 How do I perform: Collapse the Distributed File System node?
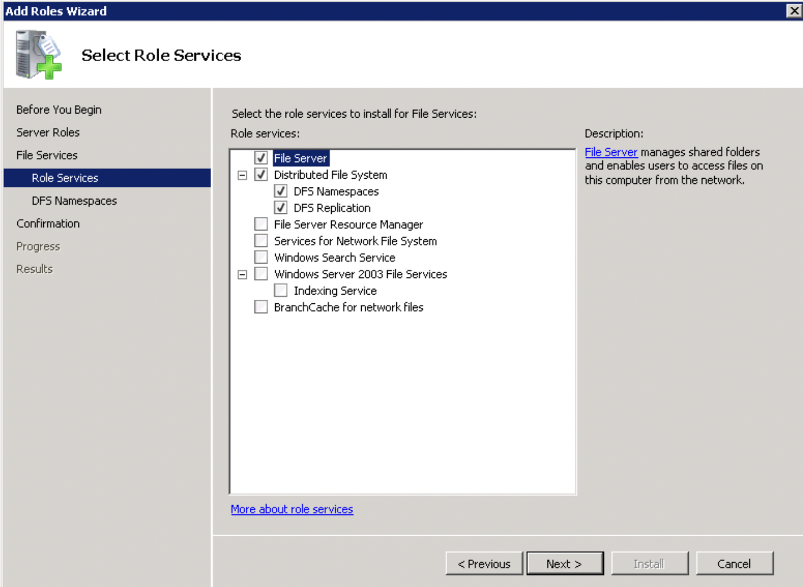point(242,175)
